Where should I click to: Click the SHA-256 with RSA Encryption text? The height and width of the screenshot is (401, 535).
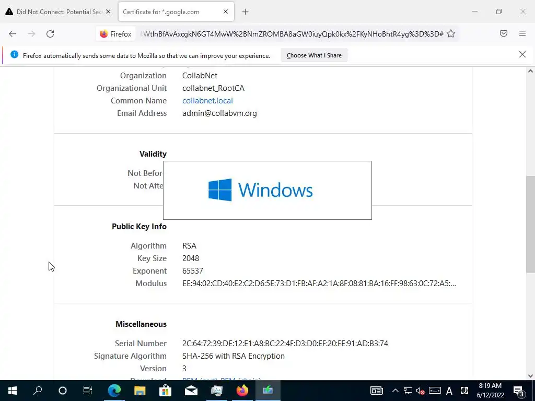coord(234,356)
